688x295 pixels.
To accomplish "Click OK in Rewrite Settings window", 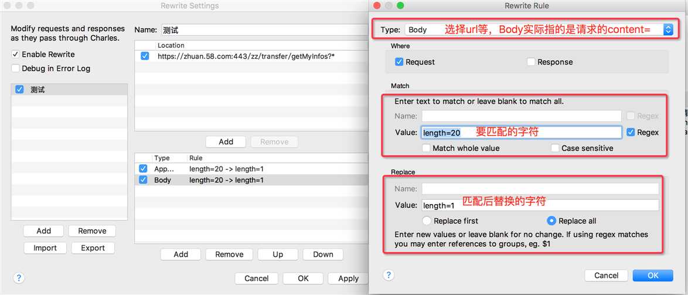I will click(x=303, y=279).
